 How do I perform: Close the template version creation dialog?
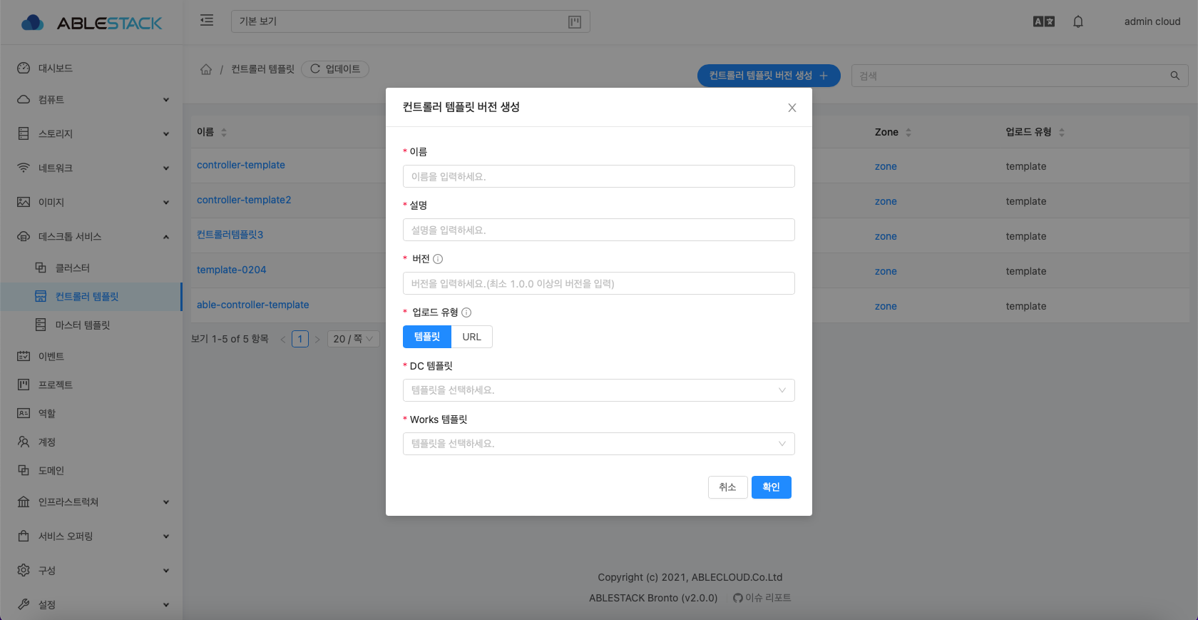coord(792,108)
